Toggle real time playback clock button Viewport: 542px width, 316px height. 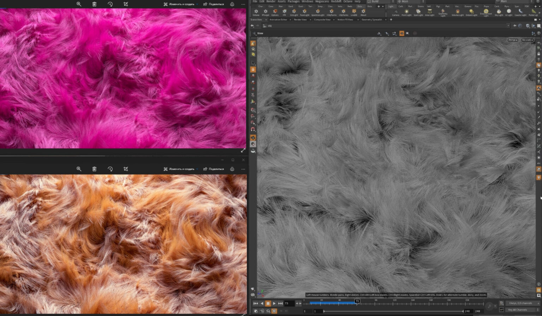[x=274, y=311]
